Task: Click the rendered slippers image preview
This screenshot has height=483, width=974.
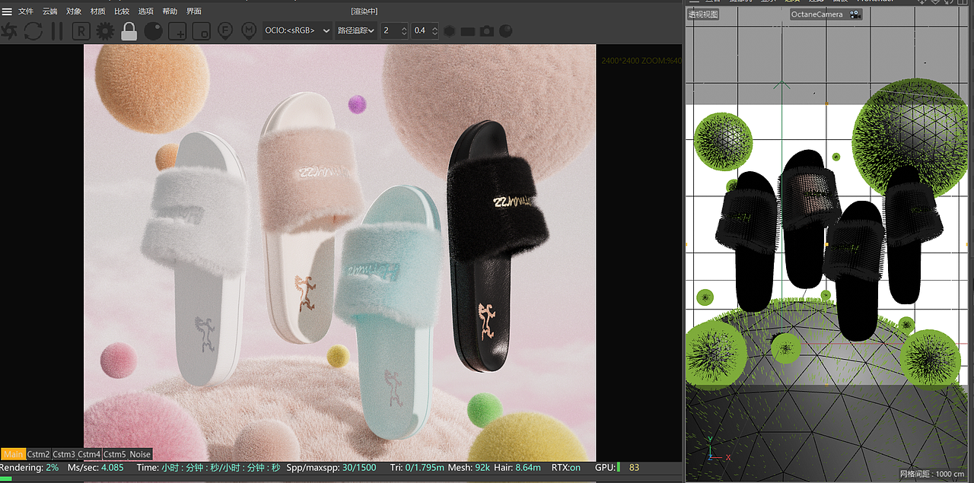Action: pos(339,253)
